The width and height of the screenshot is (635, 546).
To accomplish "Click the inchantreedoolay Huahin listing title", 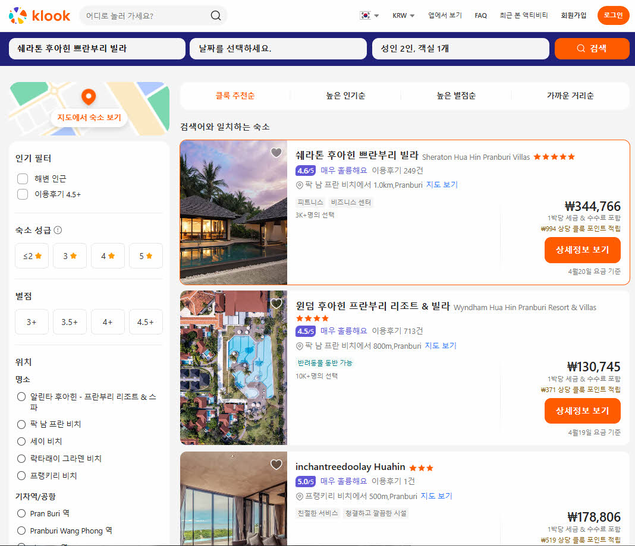I will pyautogui.click(x=350, y=466).
